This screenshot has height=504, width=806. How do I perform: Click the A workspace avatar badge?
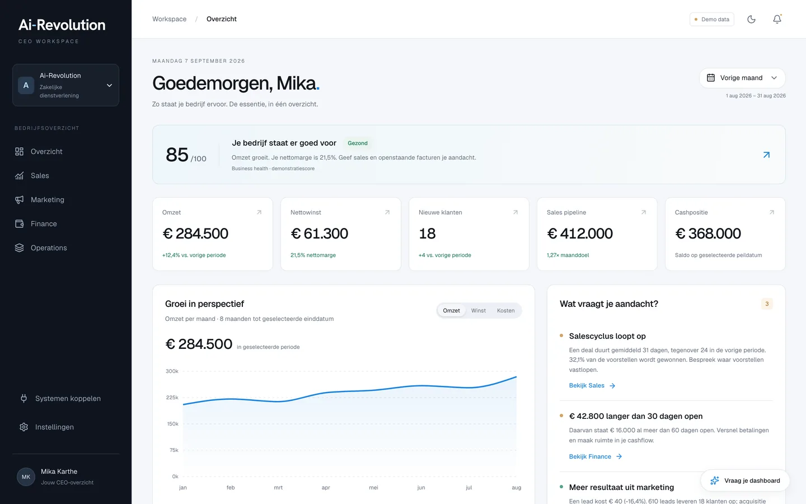pyautogui.click(x=26, y=85)
